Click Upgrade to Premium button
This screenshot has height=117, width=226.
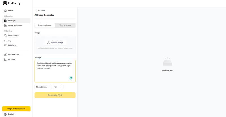click(x=16, y=109)
